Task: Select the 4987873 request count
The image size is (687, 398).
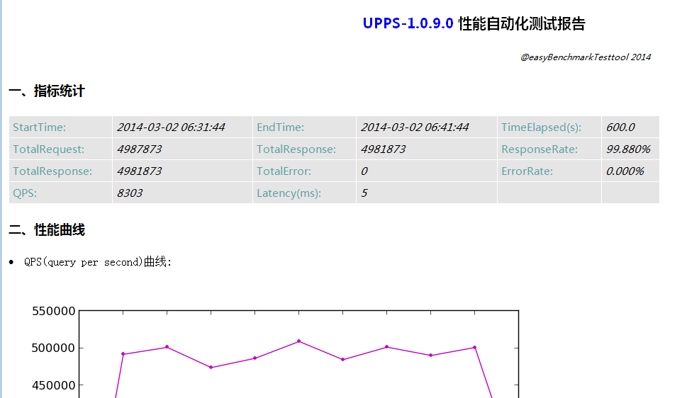Action: point(140,149)
